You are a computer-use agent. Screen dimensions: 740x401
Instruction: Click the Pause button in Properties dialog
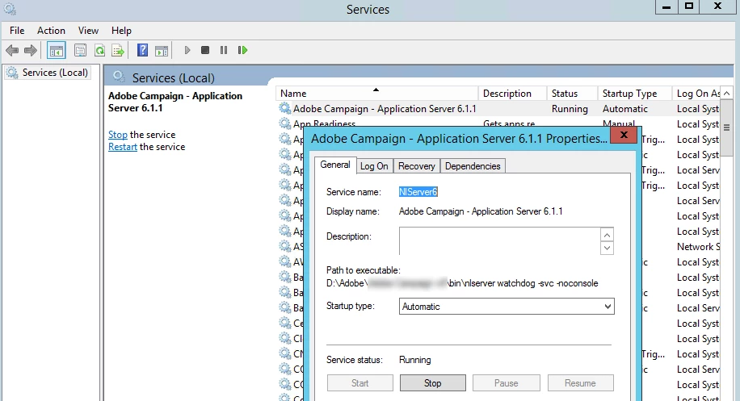507,383
